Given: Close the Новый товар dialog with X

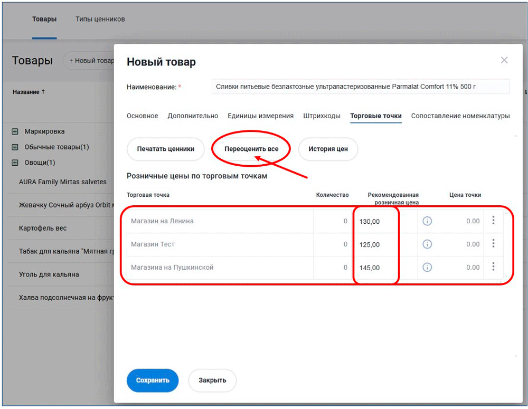Looking at the screenshot, I should coord(504,60).
